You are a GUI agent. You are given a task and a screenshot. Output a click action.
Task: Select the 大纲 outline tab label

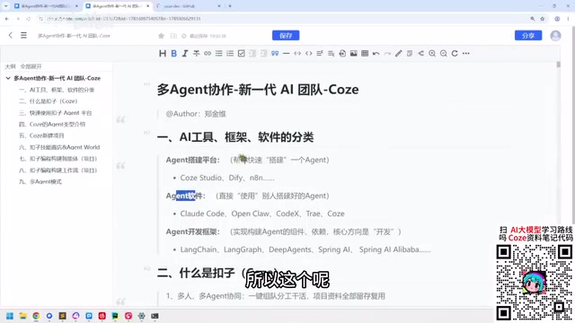tap(10, 66)
